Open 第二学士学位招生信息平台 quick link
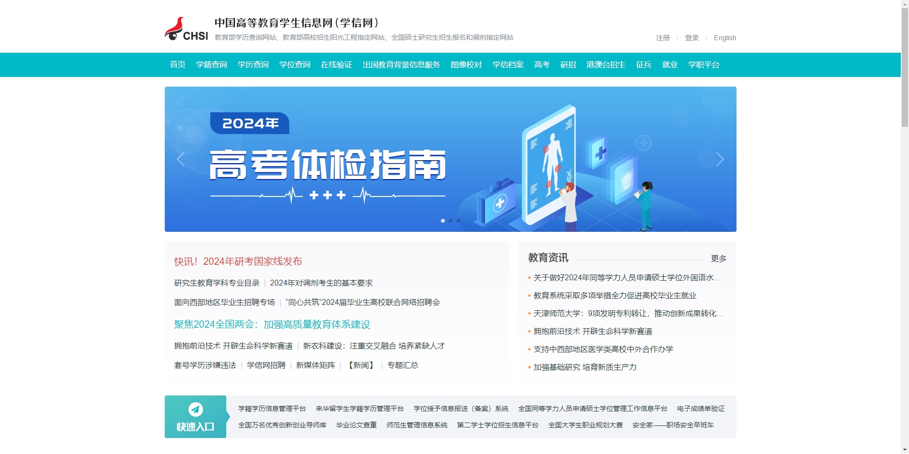909x454 pixels. 498,425
